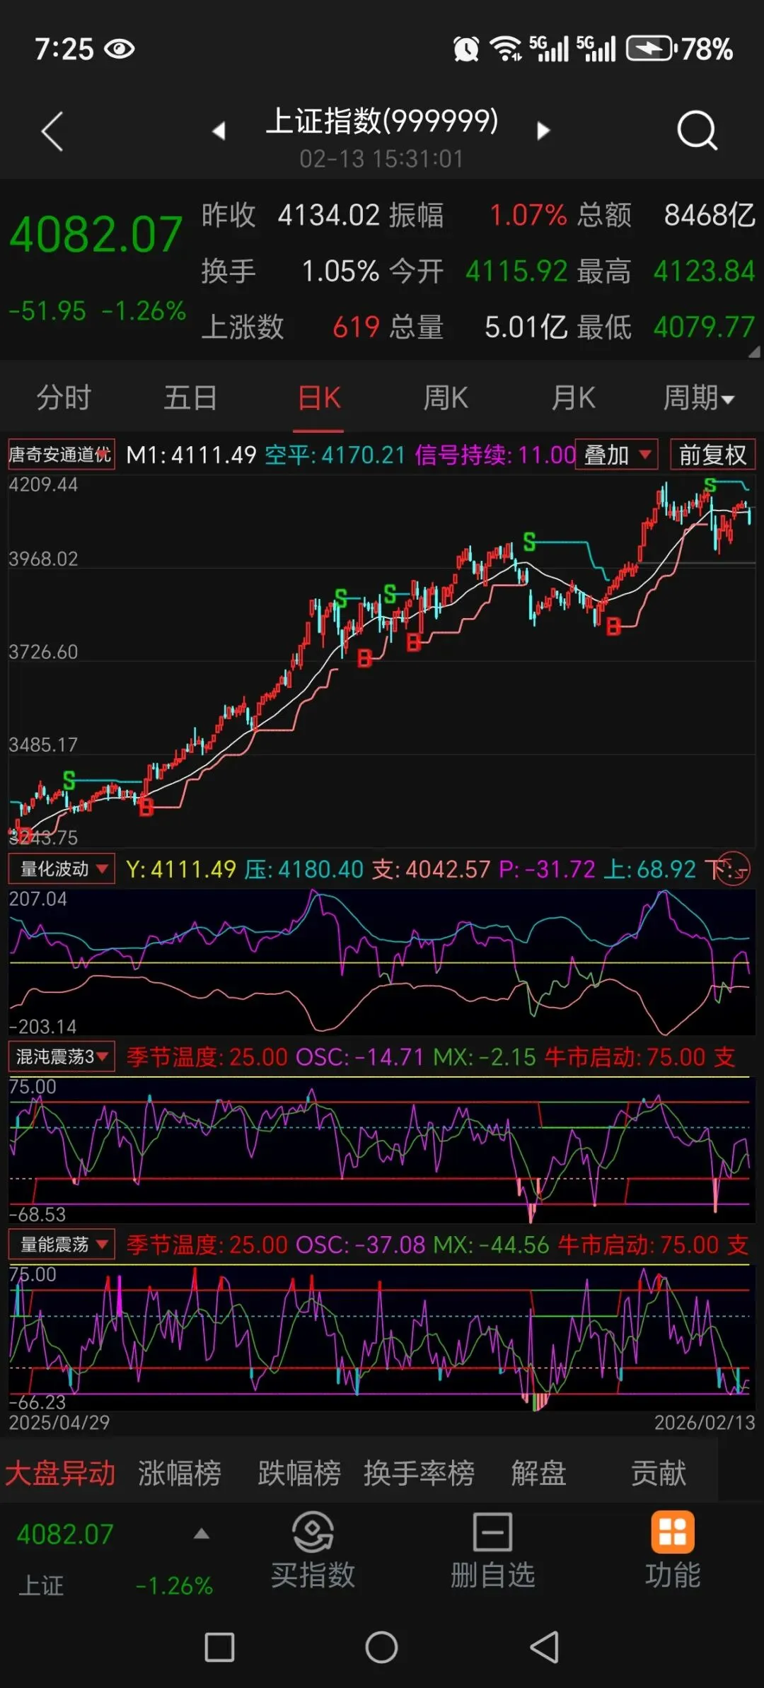764x1688 pixels.
Task: Tap the 量化波动 sub-chart area
Action: tap(382, 962)
